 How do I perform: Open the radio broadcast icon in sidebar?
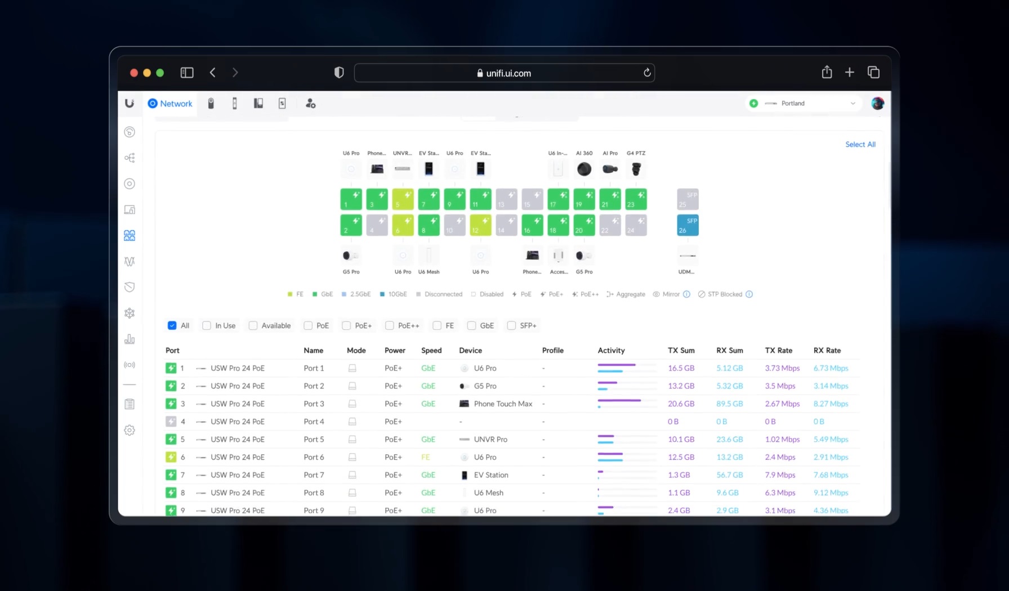point(130,365)
